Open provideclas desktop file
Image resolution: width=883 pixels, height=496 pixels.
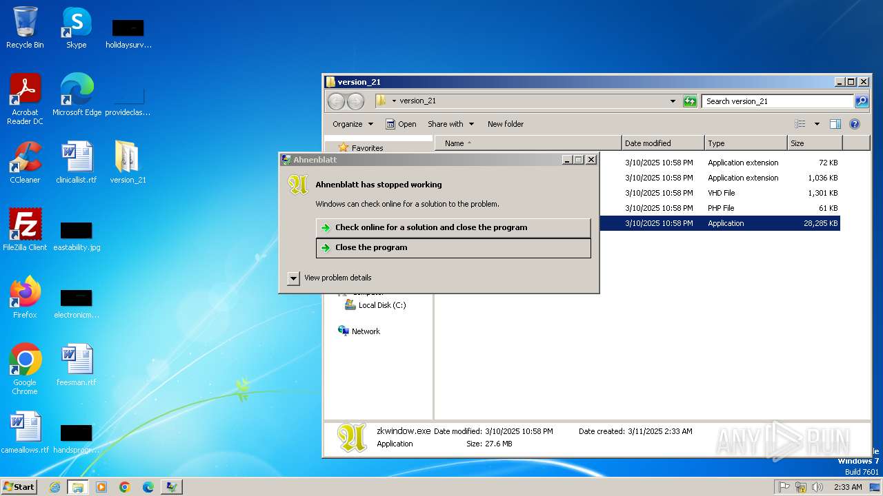coord(128,101)
